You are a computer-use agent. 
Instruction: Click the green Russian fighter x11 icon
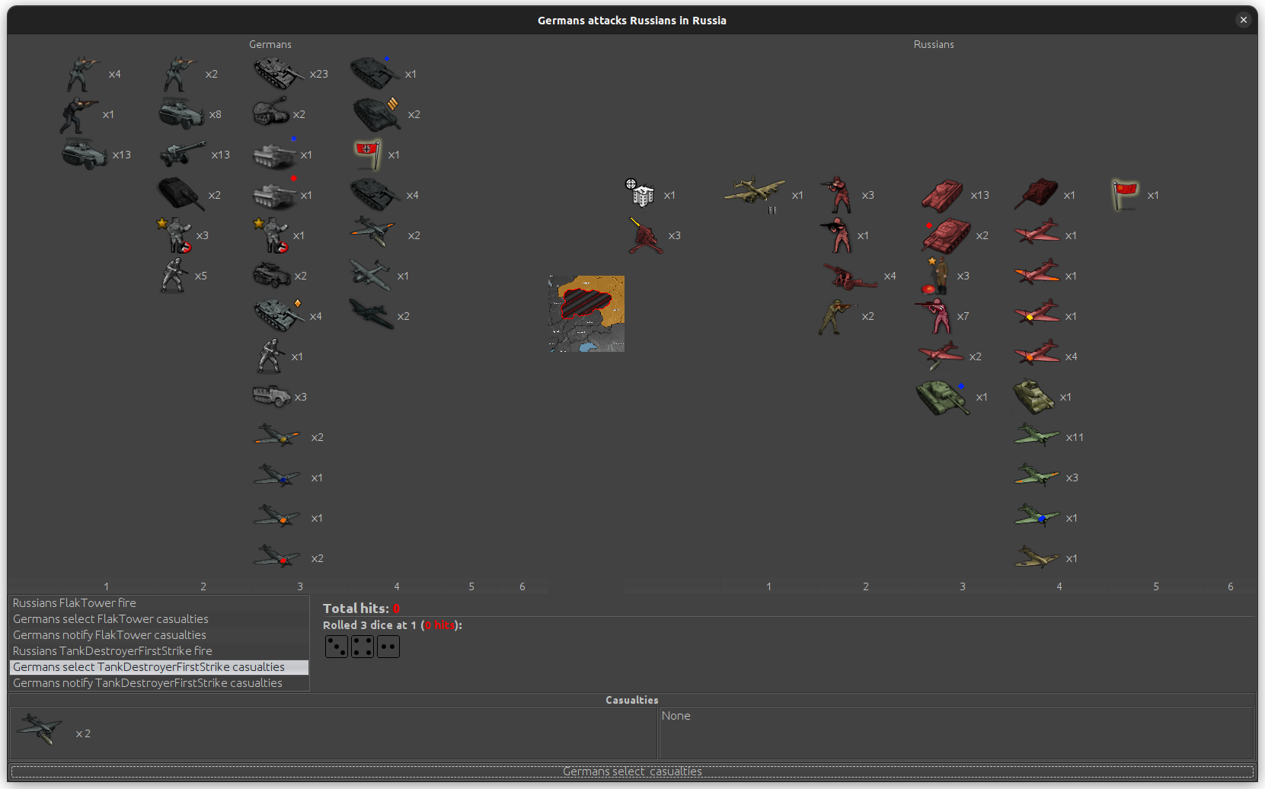(x=1037, y=436)
